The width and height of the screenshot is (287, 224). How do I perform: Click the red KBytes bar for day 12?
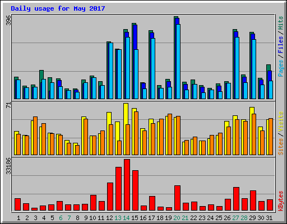pyautogui.click(x=110, y=197)
